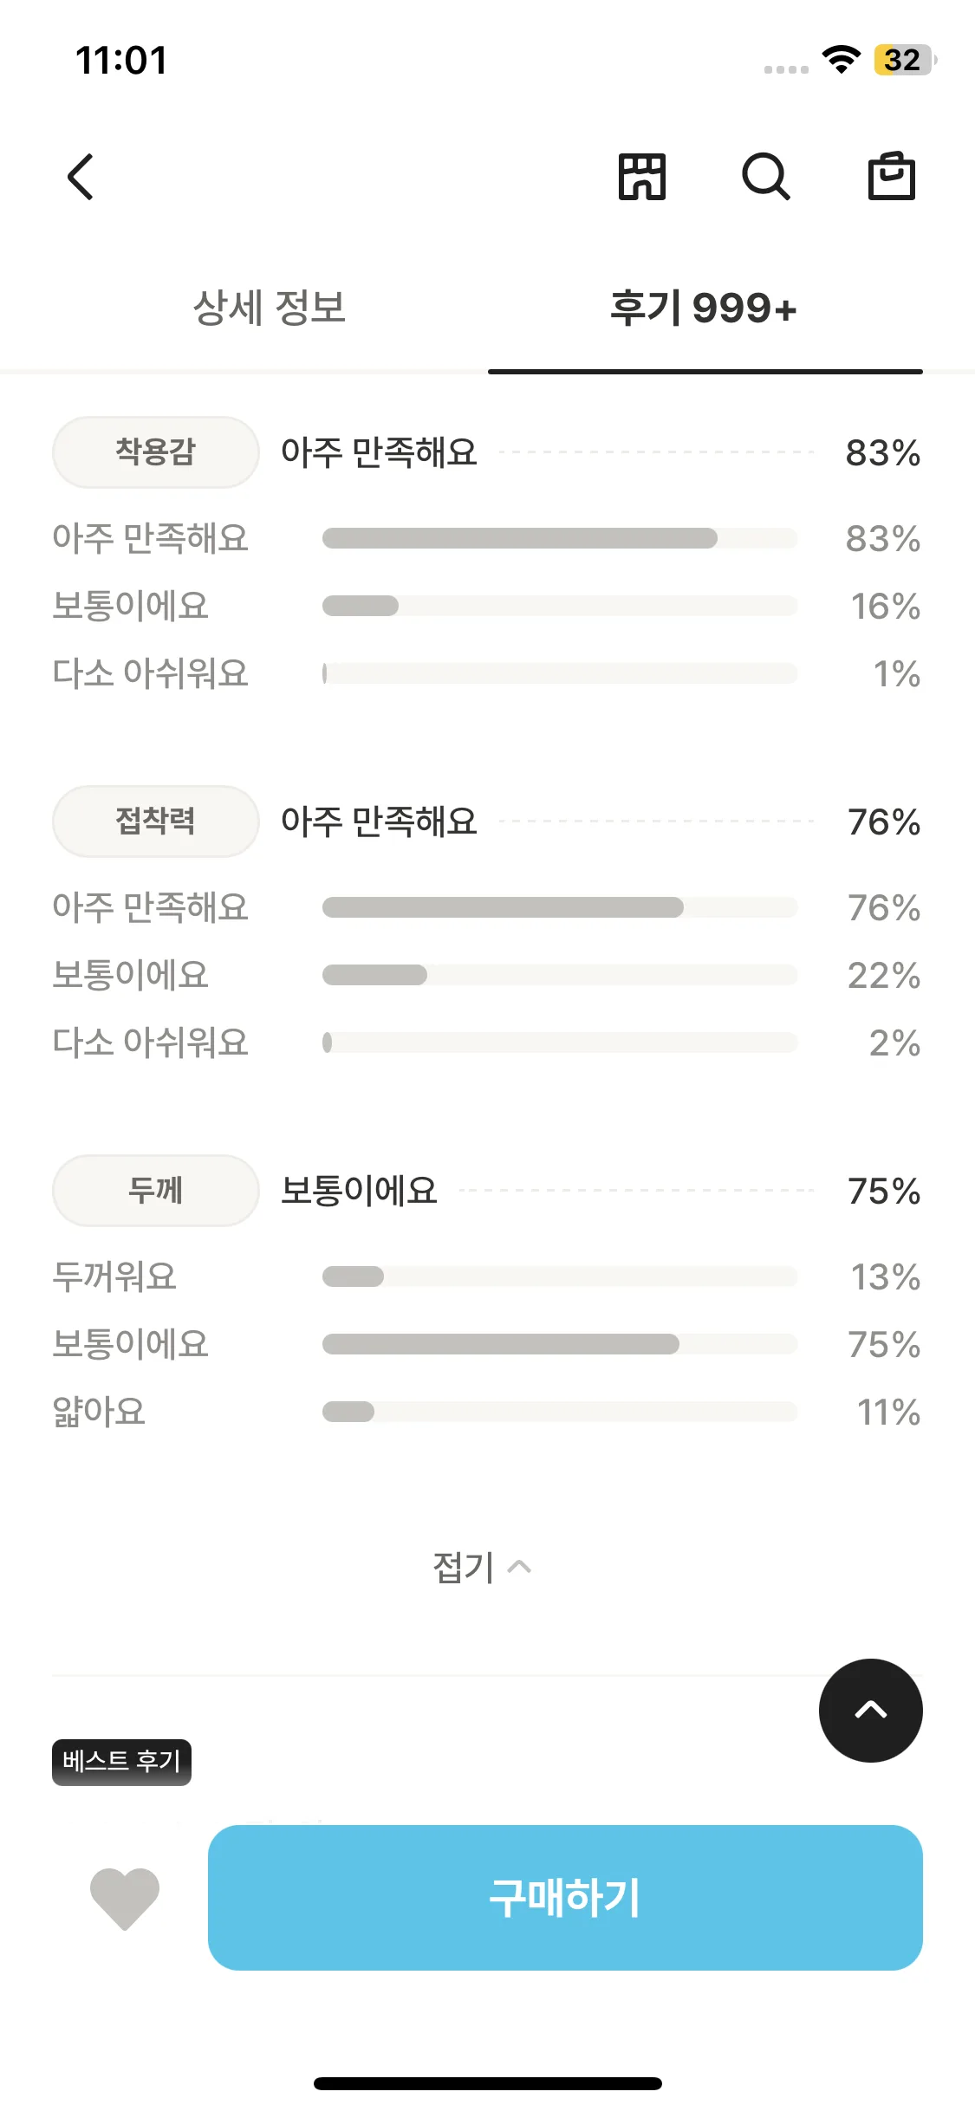The width and height of the screenshot is (975, 2111).
Task: Click the 83% 아주 만족해요 rating bar
Action: (559, 538)
